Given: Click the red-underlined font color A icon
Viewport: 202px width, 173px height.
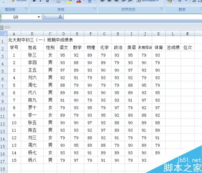Looking at the screenshot, I should tap(79, 1).
